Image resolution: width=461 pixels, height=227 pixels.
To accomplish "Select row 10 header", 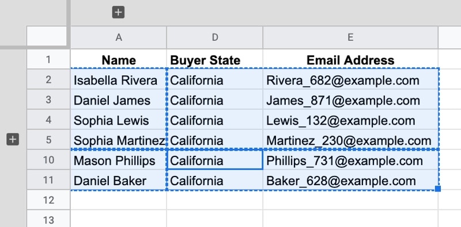I will pos(48,160).
